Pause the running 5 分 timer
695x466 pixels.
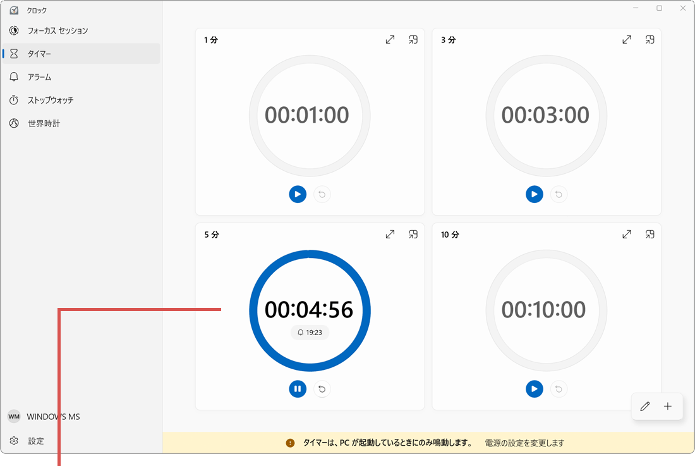click(x=298, y=389)
